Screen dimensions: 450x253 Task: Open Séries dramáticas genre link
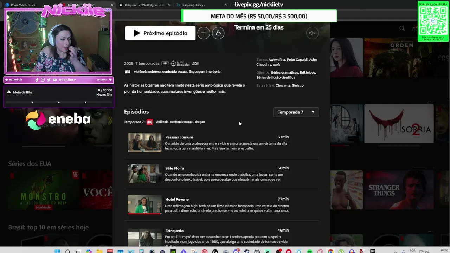pyautogui.click(x=284, y=73)
